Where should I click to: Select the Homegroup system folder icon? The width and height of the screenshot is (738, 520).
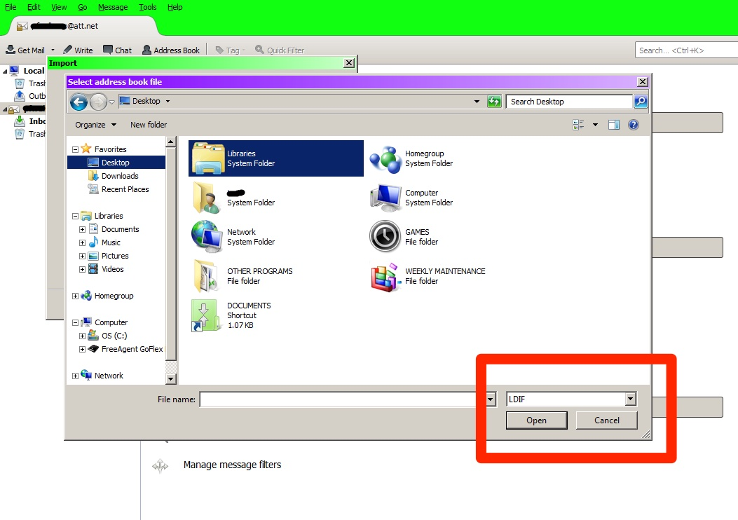pyautogui.click(x=385, y=159)
